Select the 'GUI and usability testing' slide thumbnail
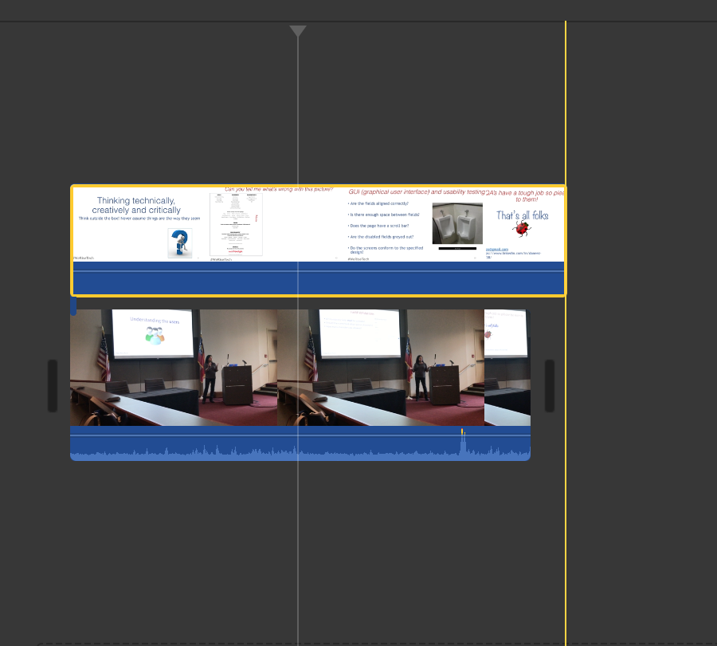Viewport: 717px width, 646px height. point(416,224)
